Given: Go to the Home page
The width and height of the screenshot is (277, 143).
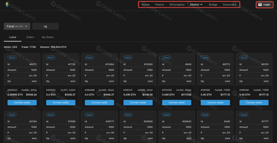Looking at the screenshot, I should pyautogui.click(x=145, y=4).
